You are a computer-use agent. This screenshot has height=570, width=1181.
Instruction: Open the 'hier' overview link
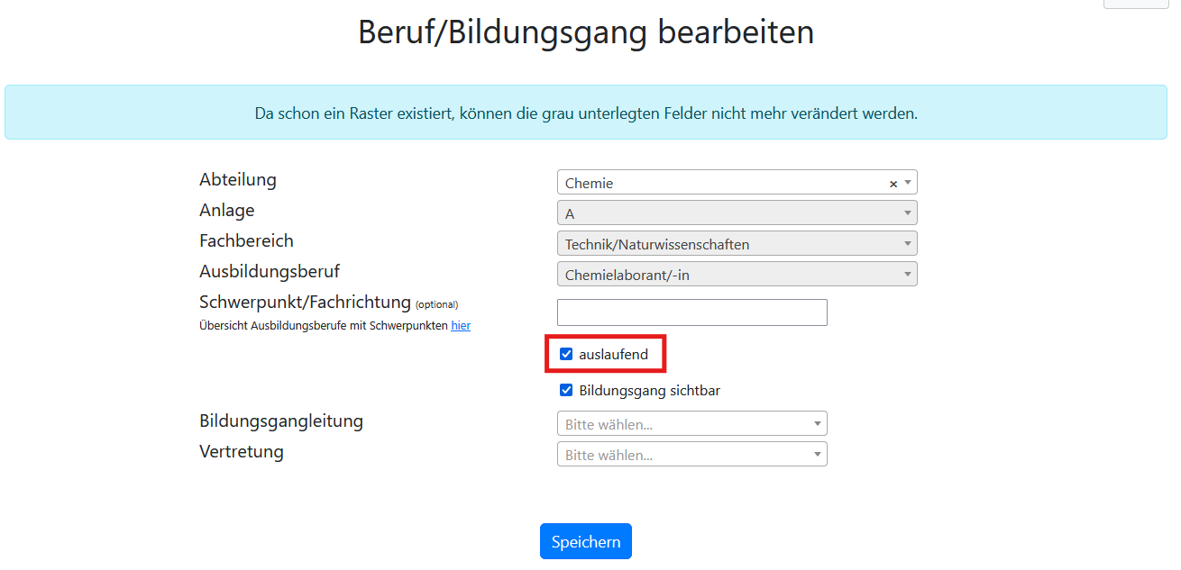pyautogui.click(x=461, y=326)
